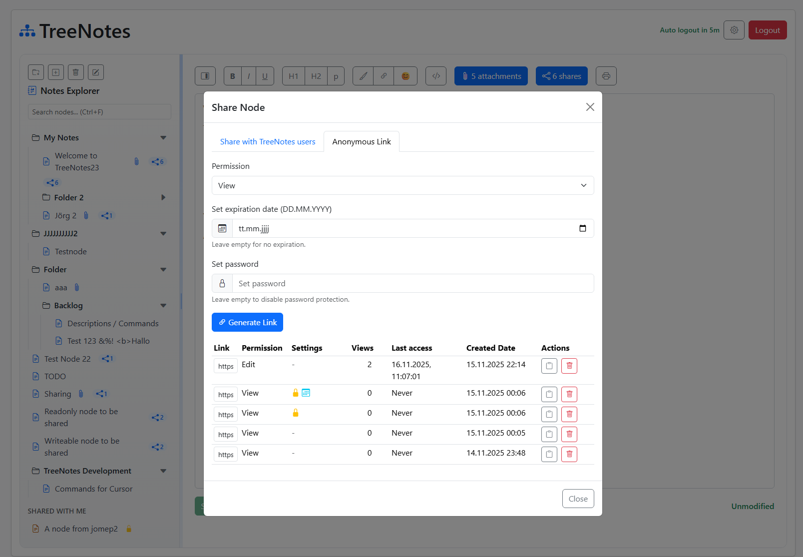Open the Permission dropdown set to View
Image resolution: width=803 pixels, height=557 pixels.
point(402,185)
